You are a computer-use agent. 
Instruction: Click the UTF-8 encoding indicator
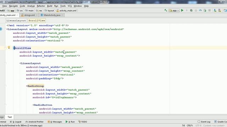(x=199, y=126)
